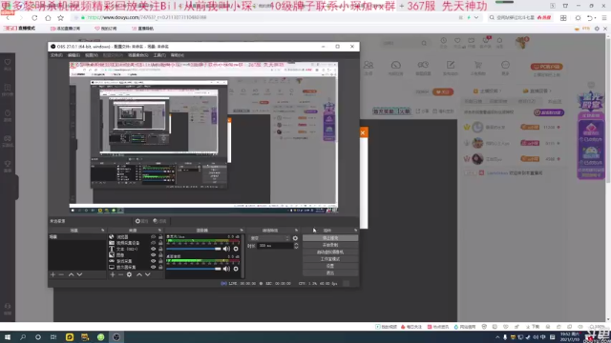Toggle visibility of text (GDI+) source
The width and height of the screenshot is (611, 343).
pyautogui.click(x=153, y=249)
